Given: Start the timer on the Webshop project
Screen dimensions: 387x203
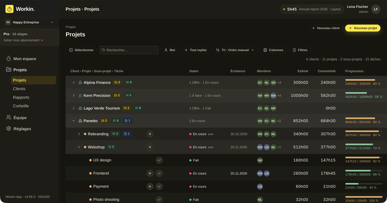Looking at the screenshot, I should [x=150, y=147].
